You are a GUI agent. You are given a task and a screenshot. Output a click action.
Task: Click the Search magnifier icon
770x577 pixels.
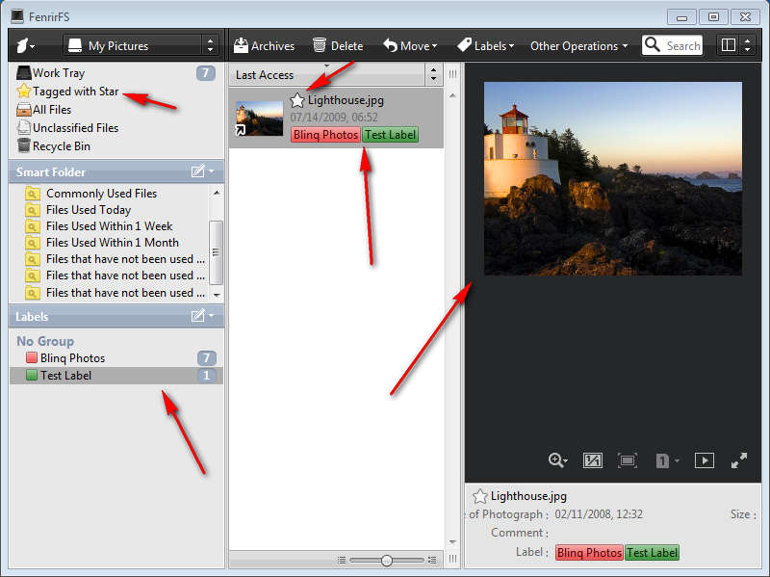653,44
